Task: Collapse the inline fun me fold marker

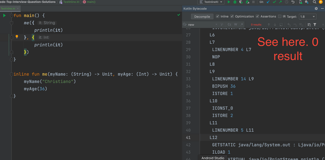Action: point(11,74)
